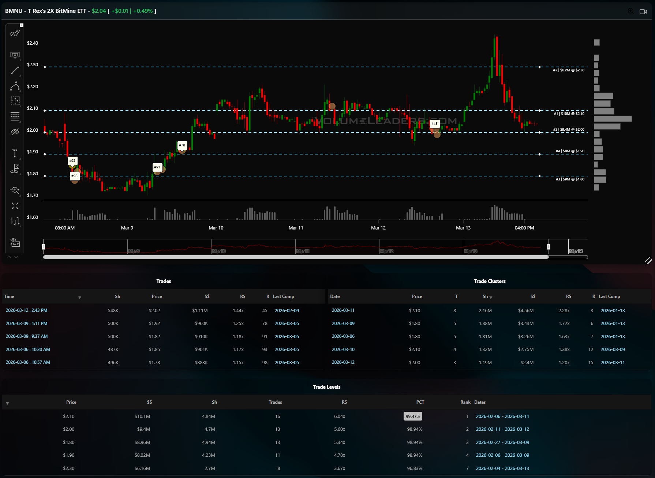Click the #1 $10M @ $2.10 level label
The height and width of the screenshot is (478, 655).
tap(569, 114)
